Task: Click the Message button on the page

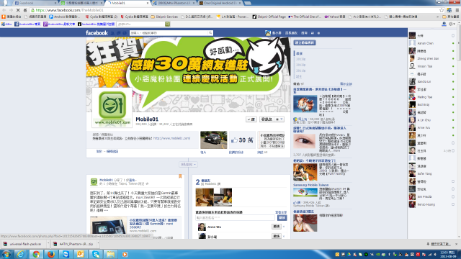Action: pos(267,119)
